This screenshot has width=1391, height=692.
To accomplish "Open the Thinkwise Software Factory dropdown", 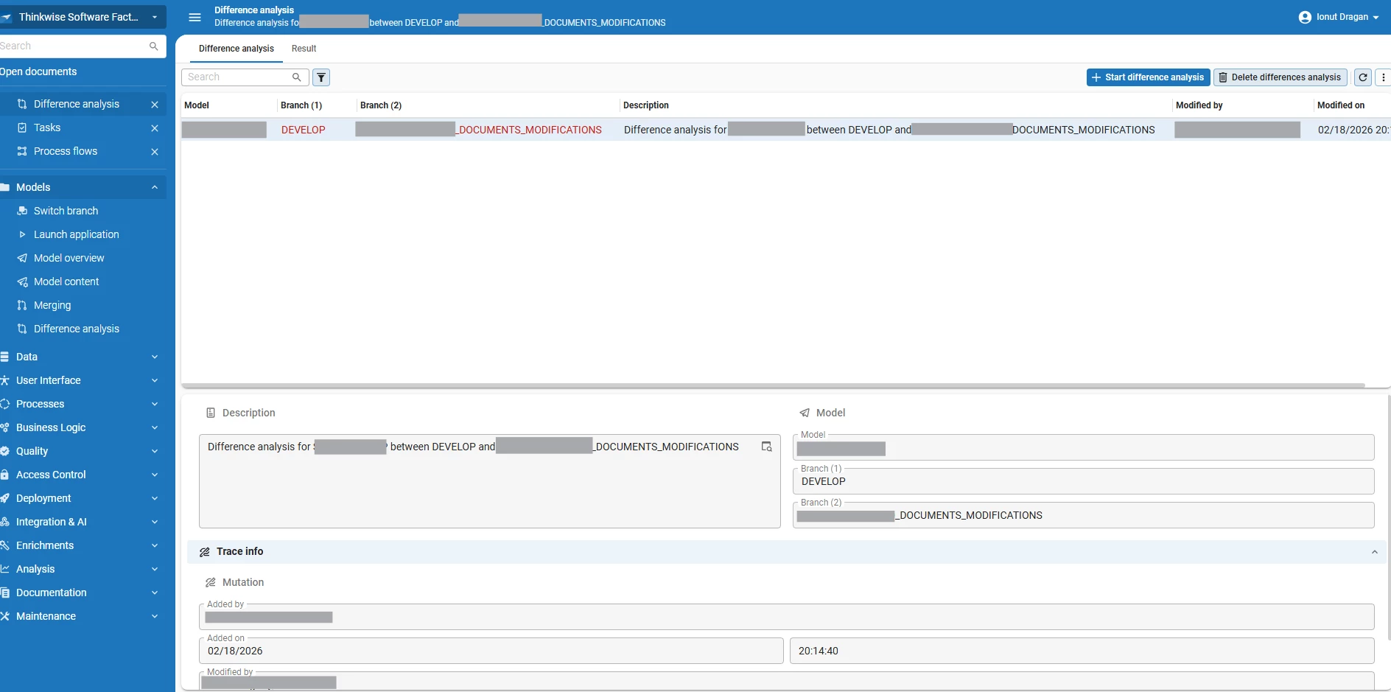I will [83, 17].
